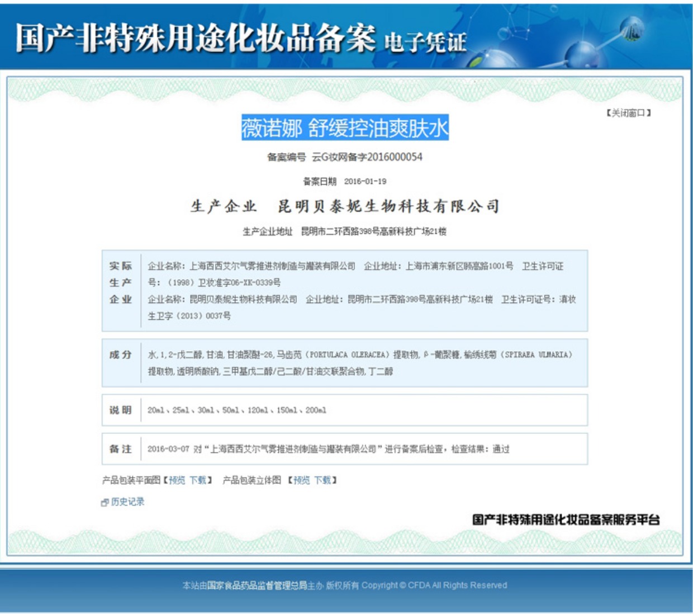Click the 关闭窗口 close window link
693x614 pixels.
click(x=629, y=113)
